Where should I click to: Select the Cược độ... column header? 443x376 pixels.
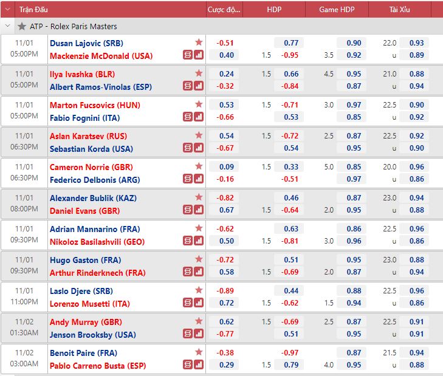coord(224,10)
